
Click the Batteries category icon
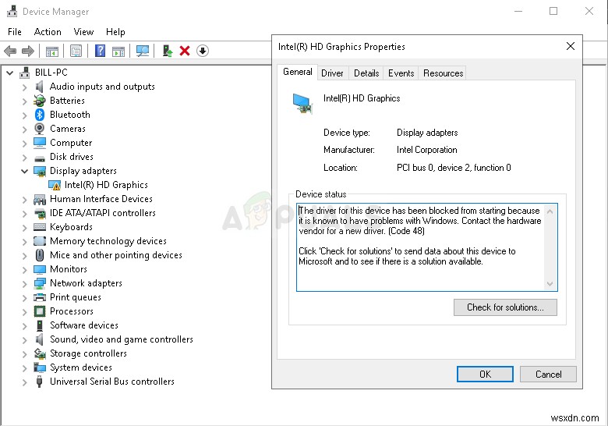[40, 101]
